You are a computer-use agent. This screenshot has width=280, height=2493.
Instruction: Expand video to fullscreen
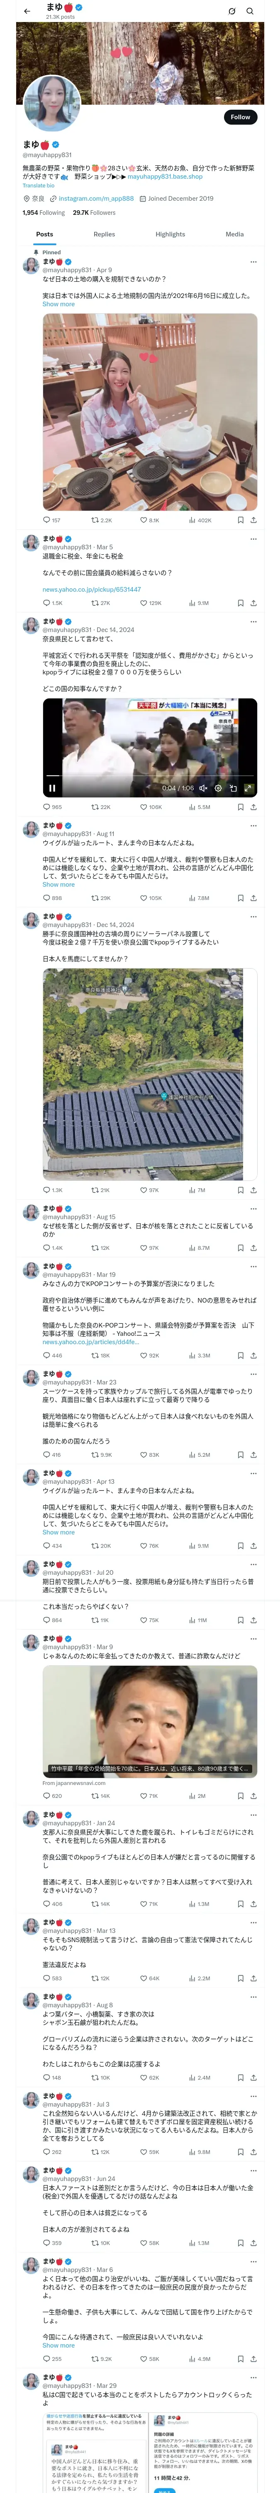(248, 788)
